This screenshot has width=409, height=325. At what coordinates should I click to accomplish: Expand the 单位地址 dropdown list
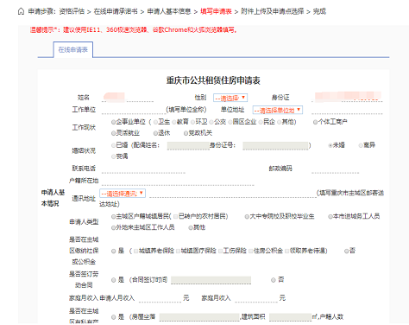(x=278, y=110)
